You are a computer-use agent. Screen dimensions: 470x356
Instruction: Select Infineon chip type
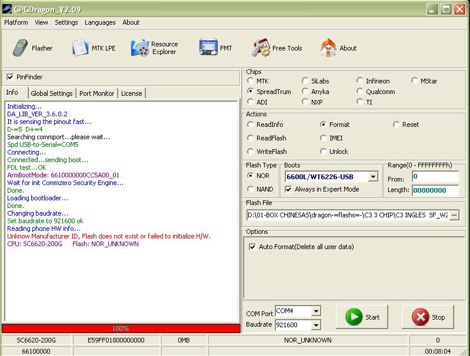[x=359, y=81]
